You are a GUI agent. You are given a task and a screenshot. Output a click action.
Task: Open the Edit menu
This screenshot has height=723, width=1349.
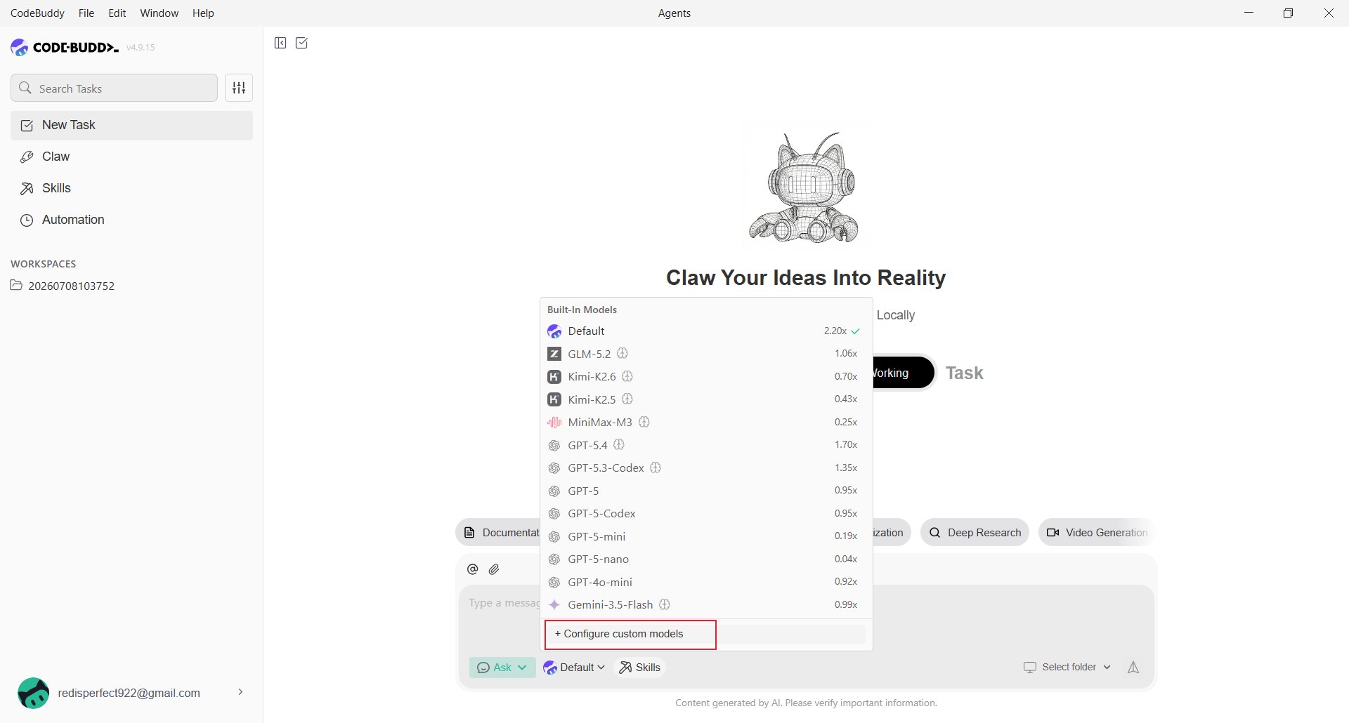(117, 13)
